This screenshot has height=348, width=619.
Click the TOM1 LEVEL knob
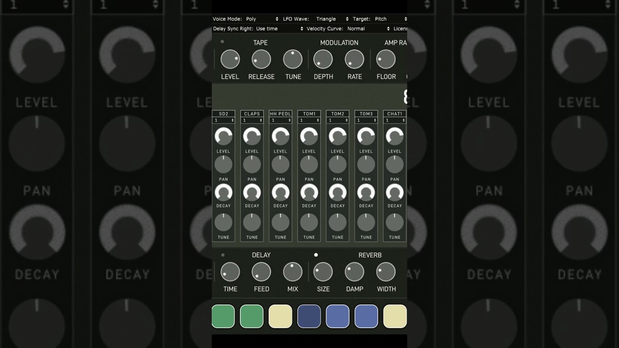[x=309, y=137]
